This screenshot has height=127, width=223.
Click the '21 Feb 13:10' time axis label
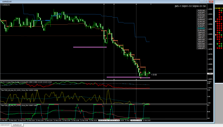point(22,121)
